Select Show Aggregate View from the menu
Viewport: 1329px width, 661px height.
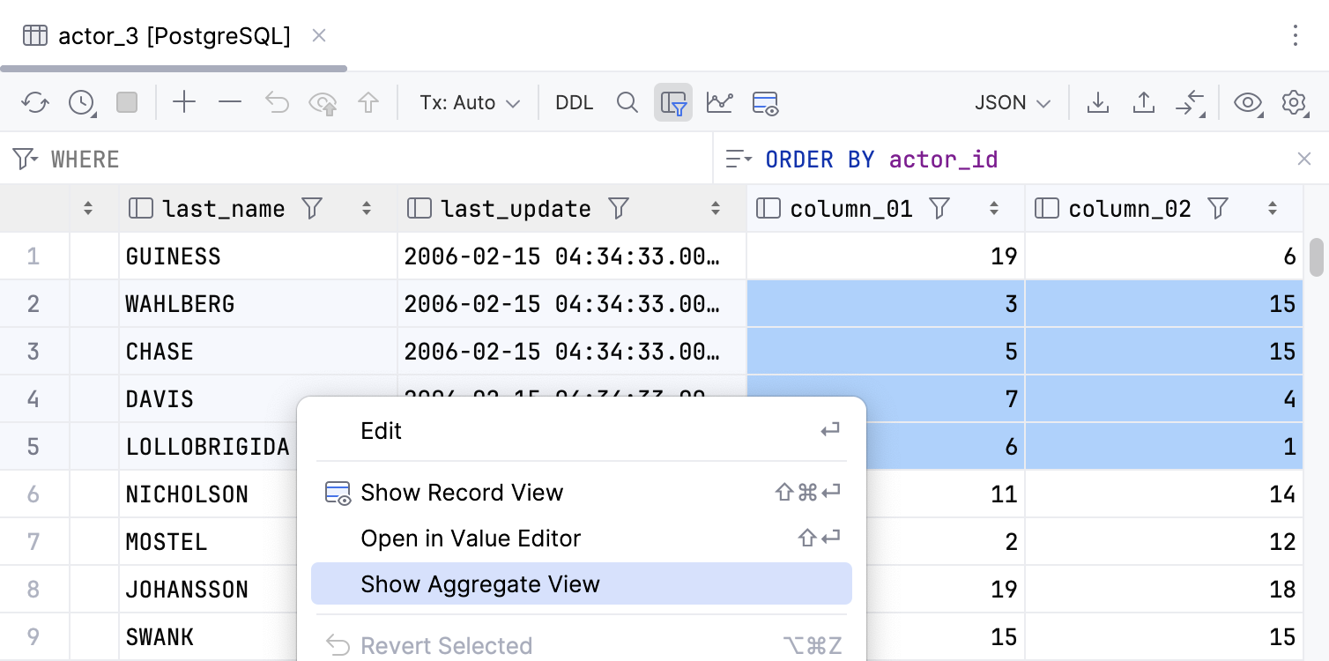click(481, 583)
